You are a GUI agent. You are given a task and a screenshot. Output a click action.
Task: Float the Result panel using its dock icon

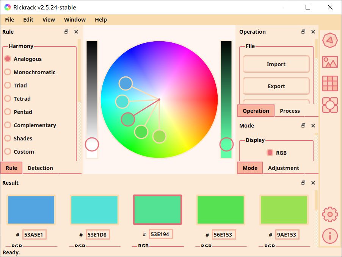pyautogui.click(x=303, y=182)
